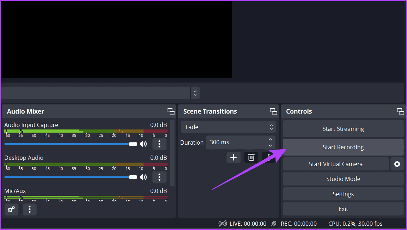Open advanced audio properties gears icon
This screenshot has height=230, width=407.
(x=11, y=209)
